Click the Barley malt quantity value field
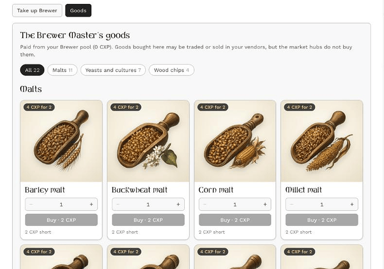384x269 pixels. 61,204
